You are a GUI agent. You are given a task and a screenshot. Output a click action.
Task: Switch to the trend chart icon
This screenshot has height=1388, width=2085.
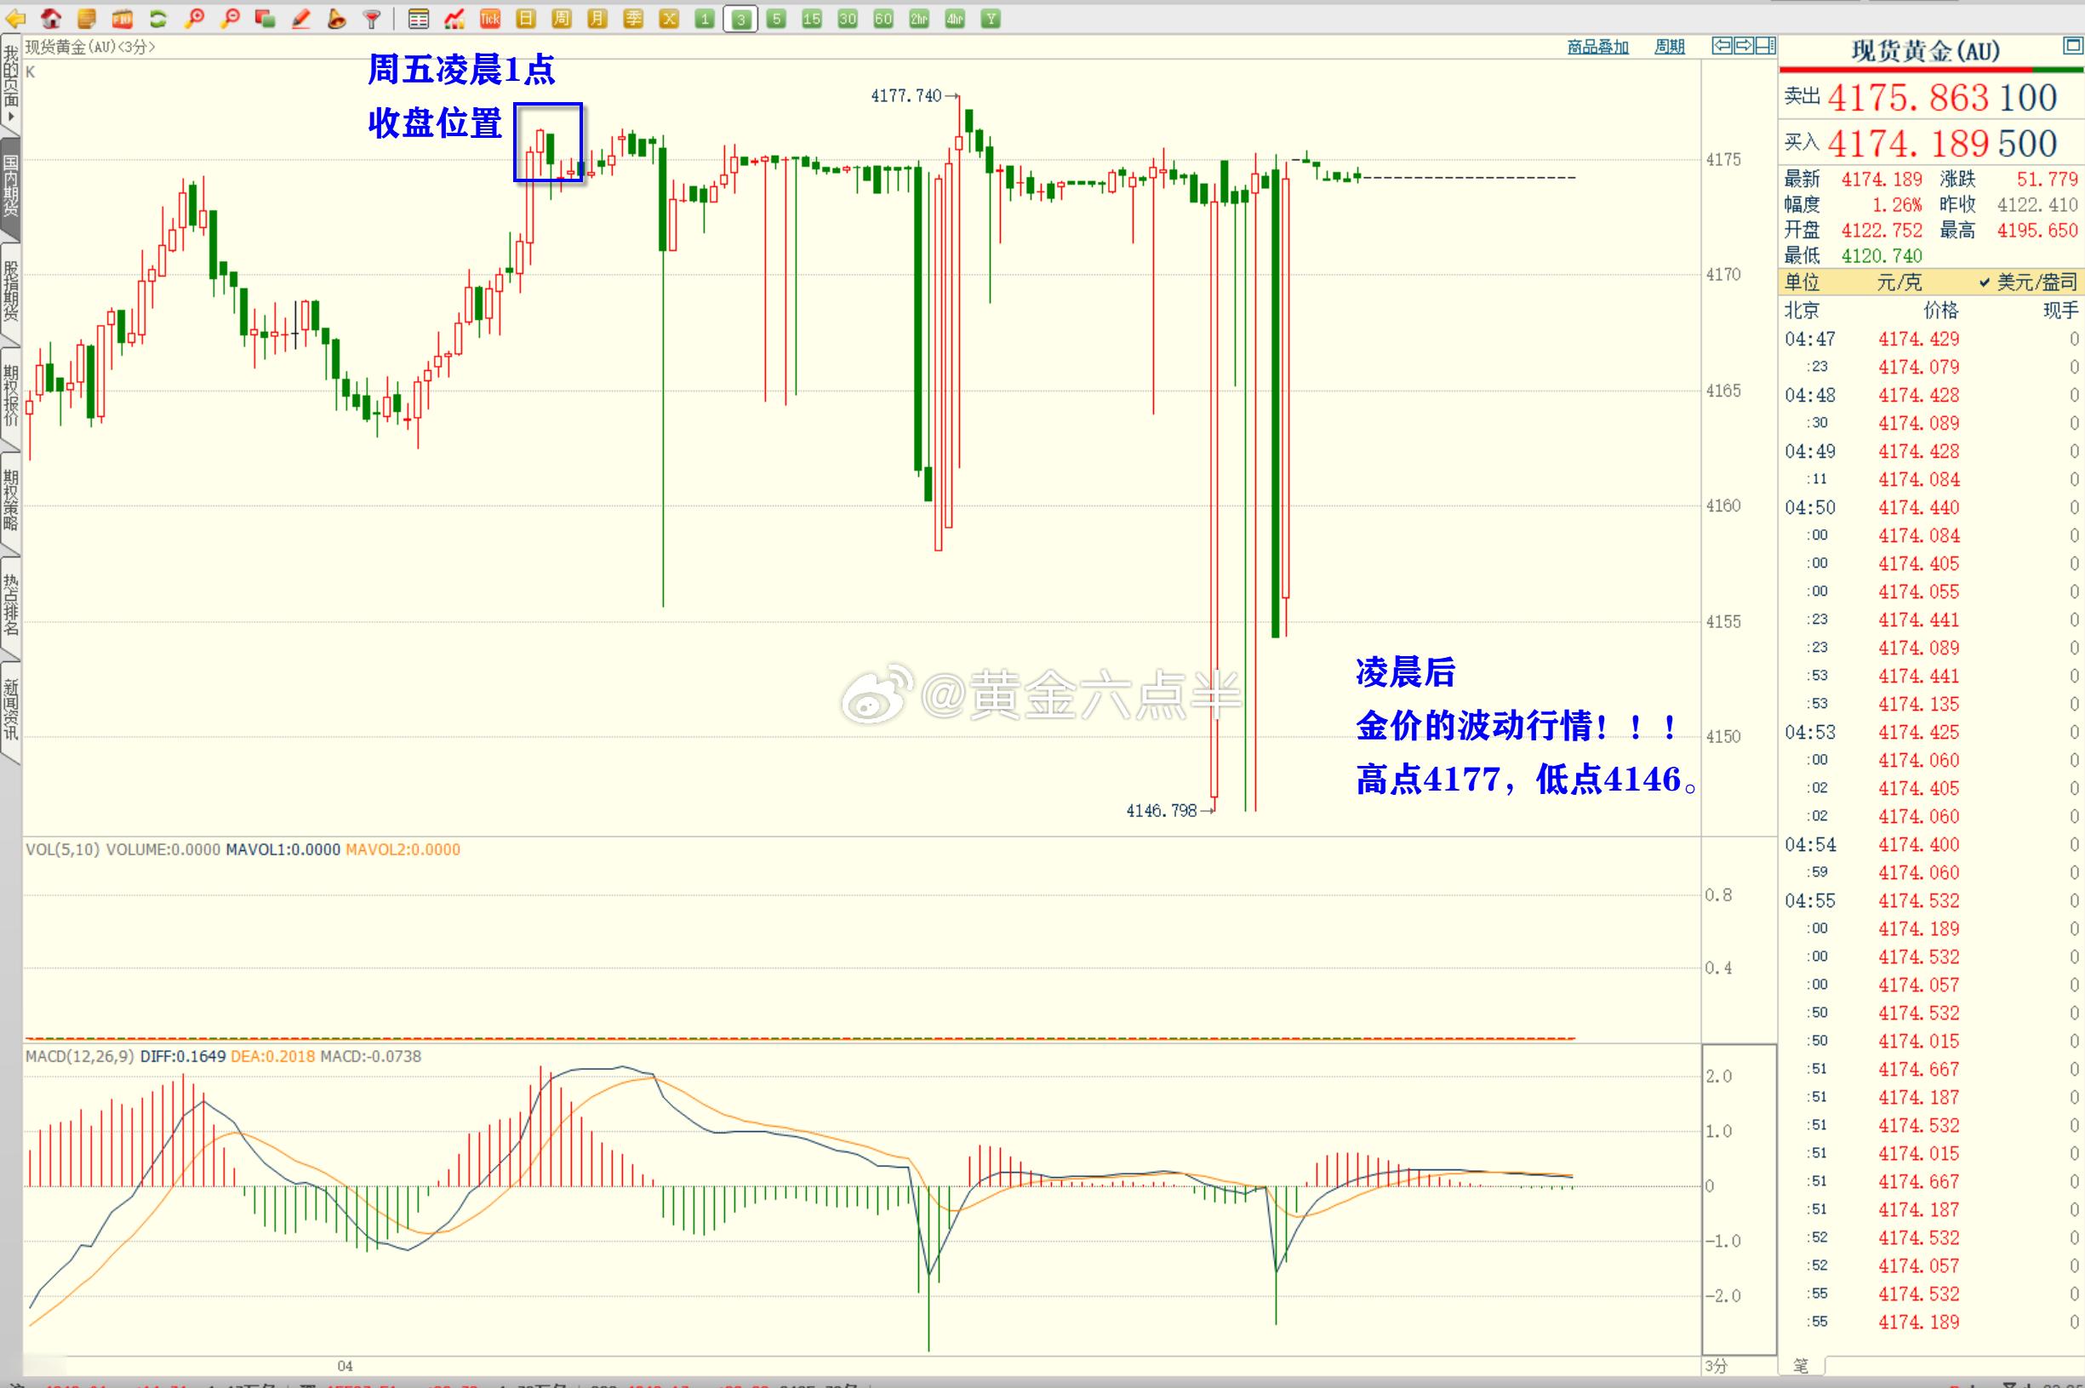click(x=455, y=19)
